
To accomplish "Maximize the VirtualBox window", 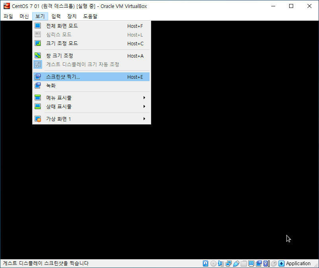I will [291, 6].
